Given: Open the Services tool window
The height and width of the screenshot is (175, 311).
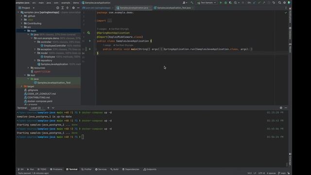Looking at the screenshot, I should (101, 169).
